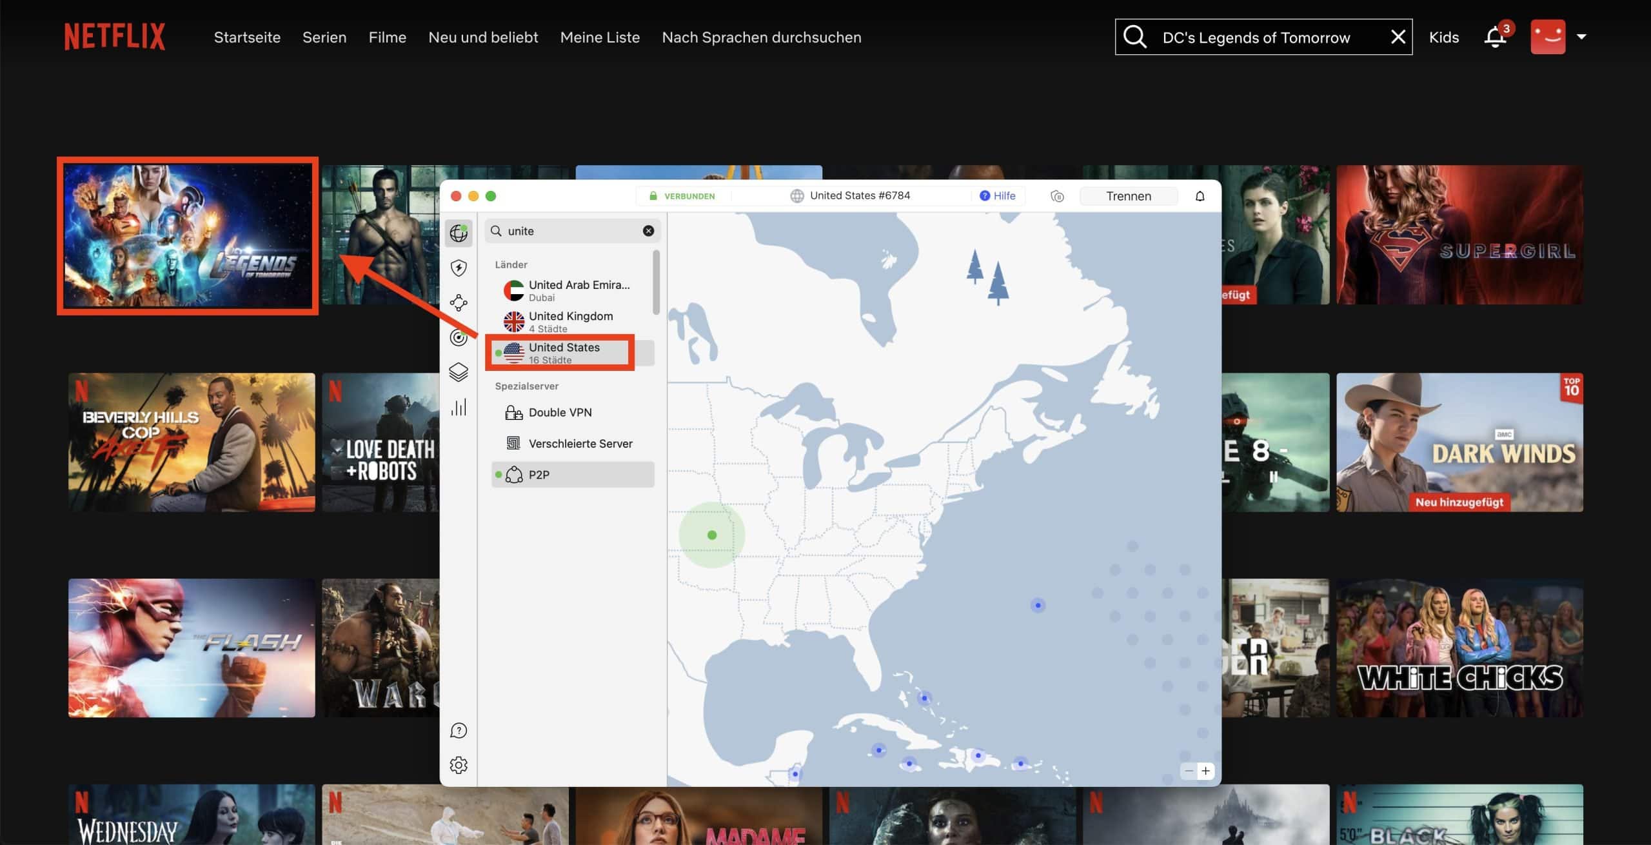Open the VPN notification bell
Screen dimensions: 1651x845
pos(1200,196)
